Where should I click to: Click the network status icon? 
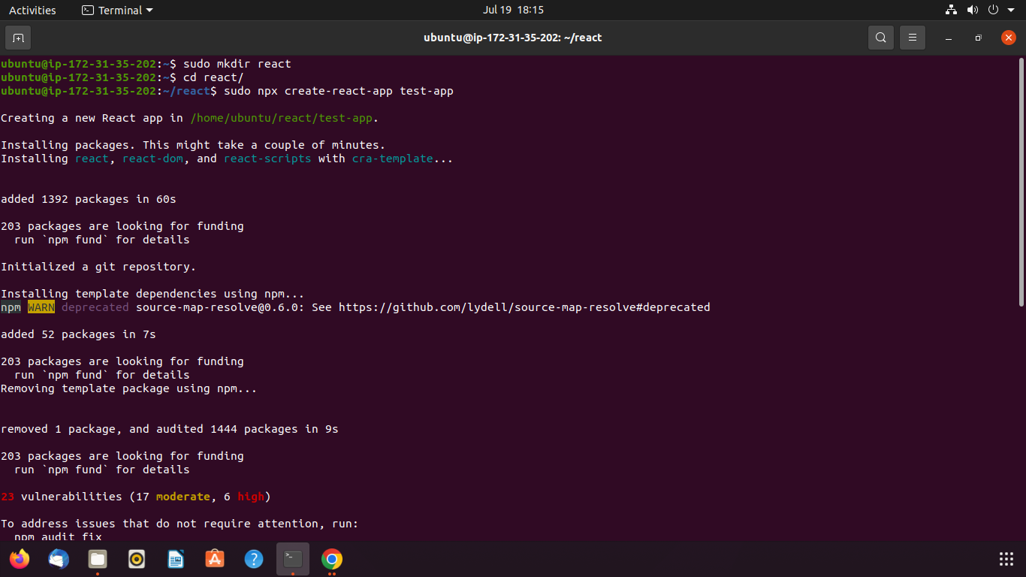[952, 10]
